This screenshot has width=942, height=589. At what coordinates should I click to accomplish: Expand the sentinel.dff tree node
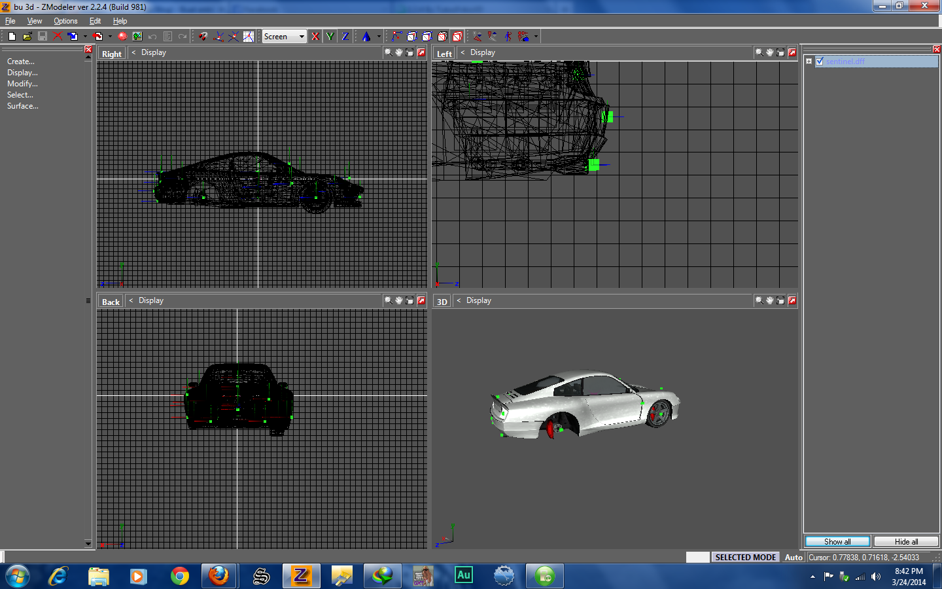click(x=809, y=61)
